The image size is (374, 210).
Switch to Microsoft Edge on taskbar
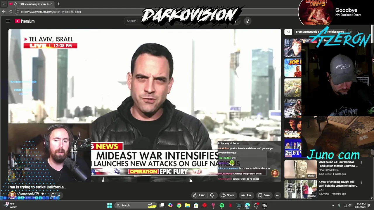[247, 205]
